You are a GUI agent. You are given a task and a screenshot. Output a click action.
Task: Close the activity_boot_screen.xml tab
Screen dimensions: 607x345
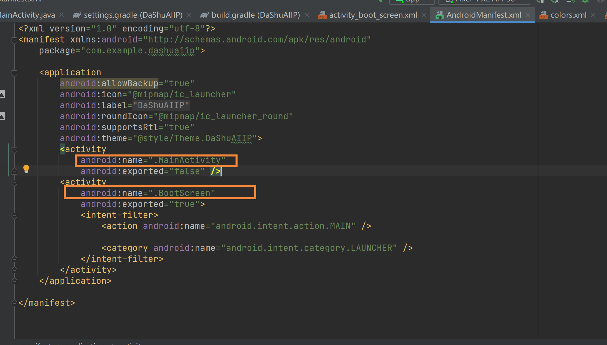click(x=424, y=15)
